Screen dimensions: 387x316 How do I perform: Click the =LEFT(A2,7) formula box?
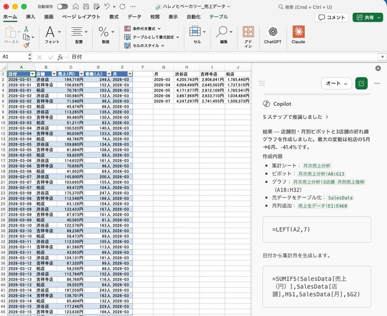pyautogui.click(x=317, y=230)
